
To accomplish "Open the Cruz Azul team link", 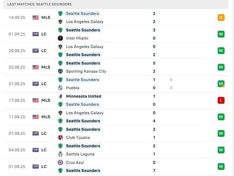I will click(x=76, y=162).
